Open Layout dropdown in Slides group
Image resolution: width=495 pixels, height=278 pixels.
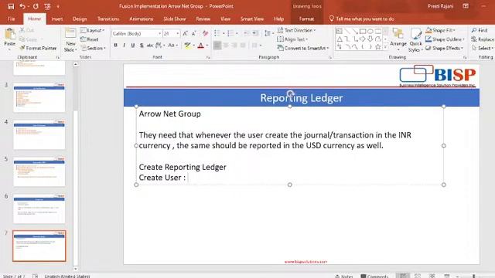click(x=93, y=30)
